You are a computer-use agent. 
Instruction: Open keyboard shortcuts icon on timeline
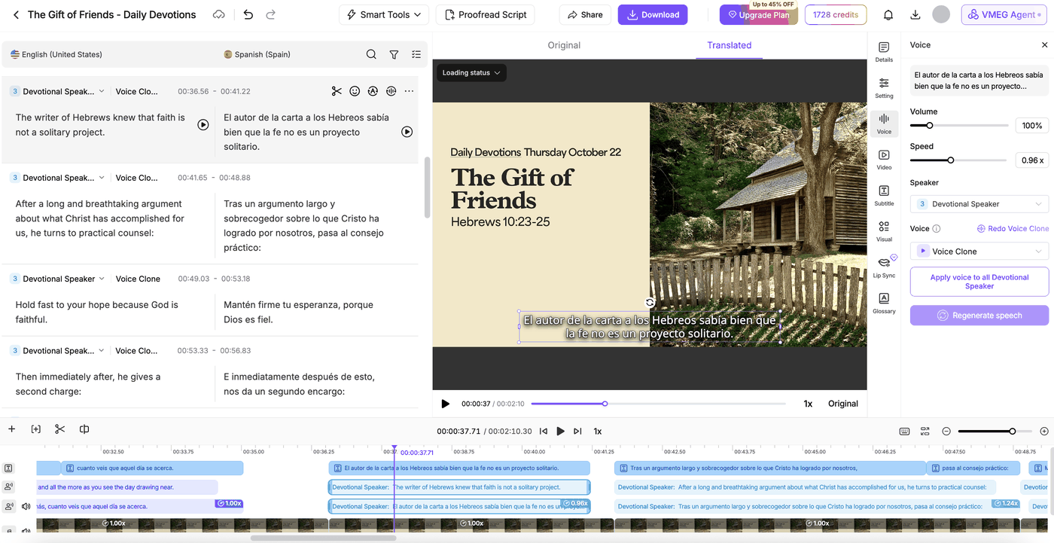(904, 432)
